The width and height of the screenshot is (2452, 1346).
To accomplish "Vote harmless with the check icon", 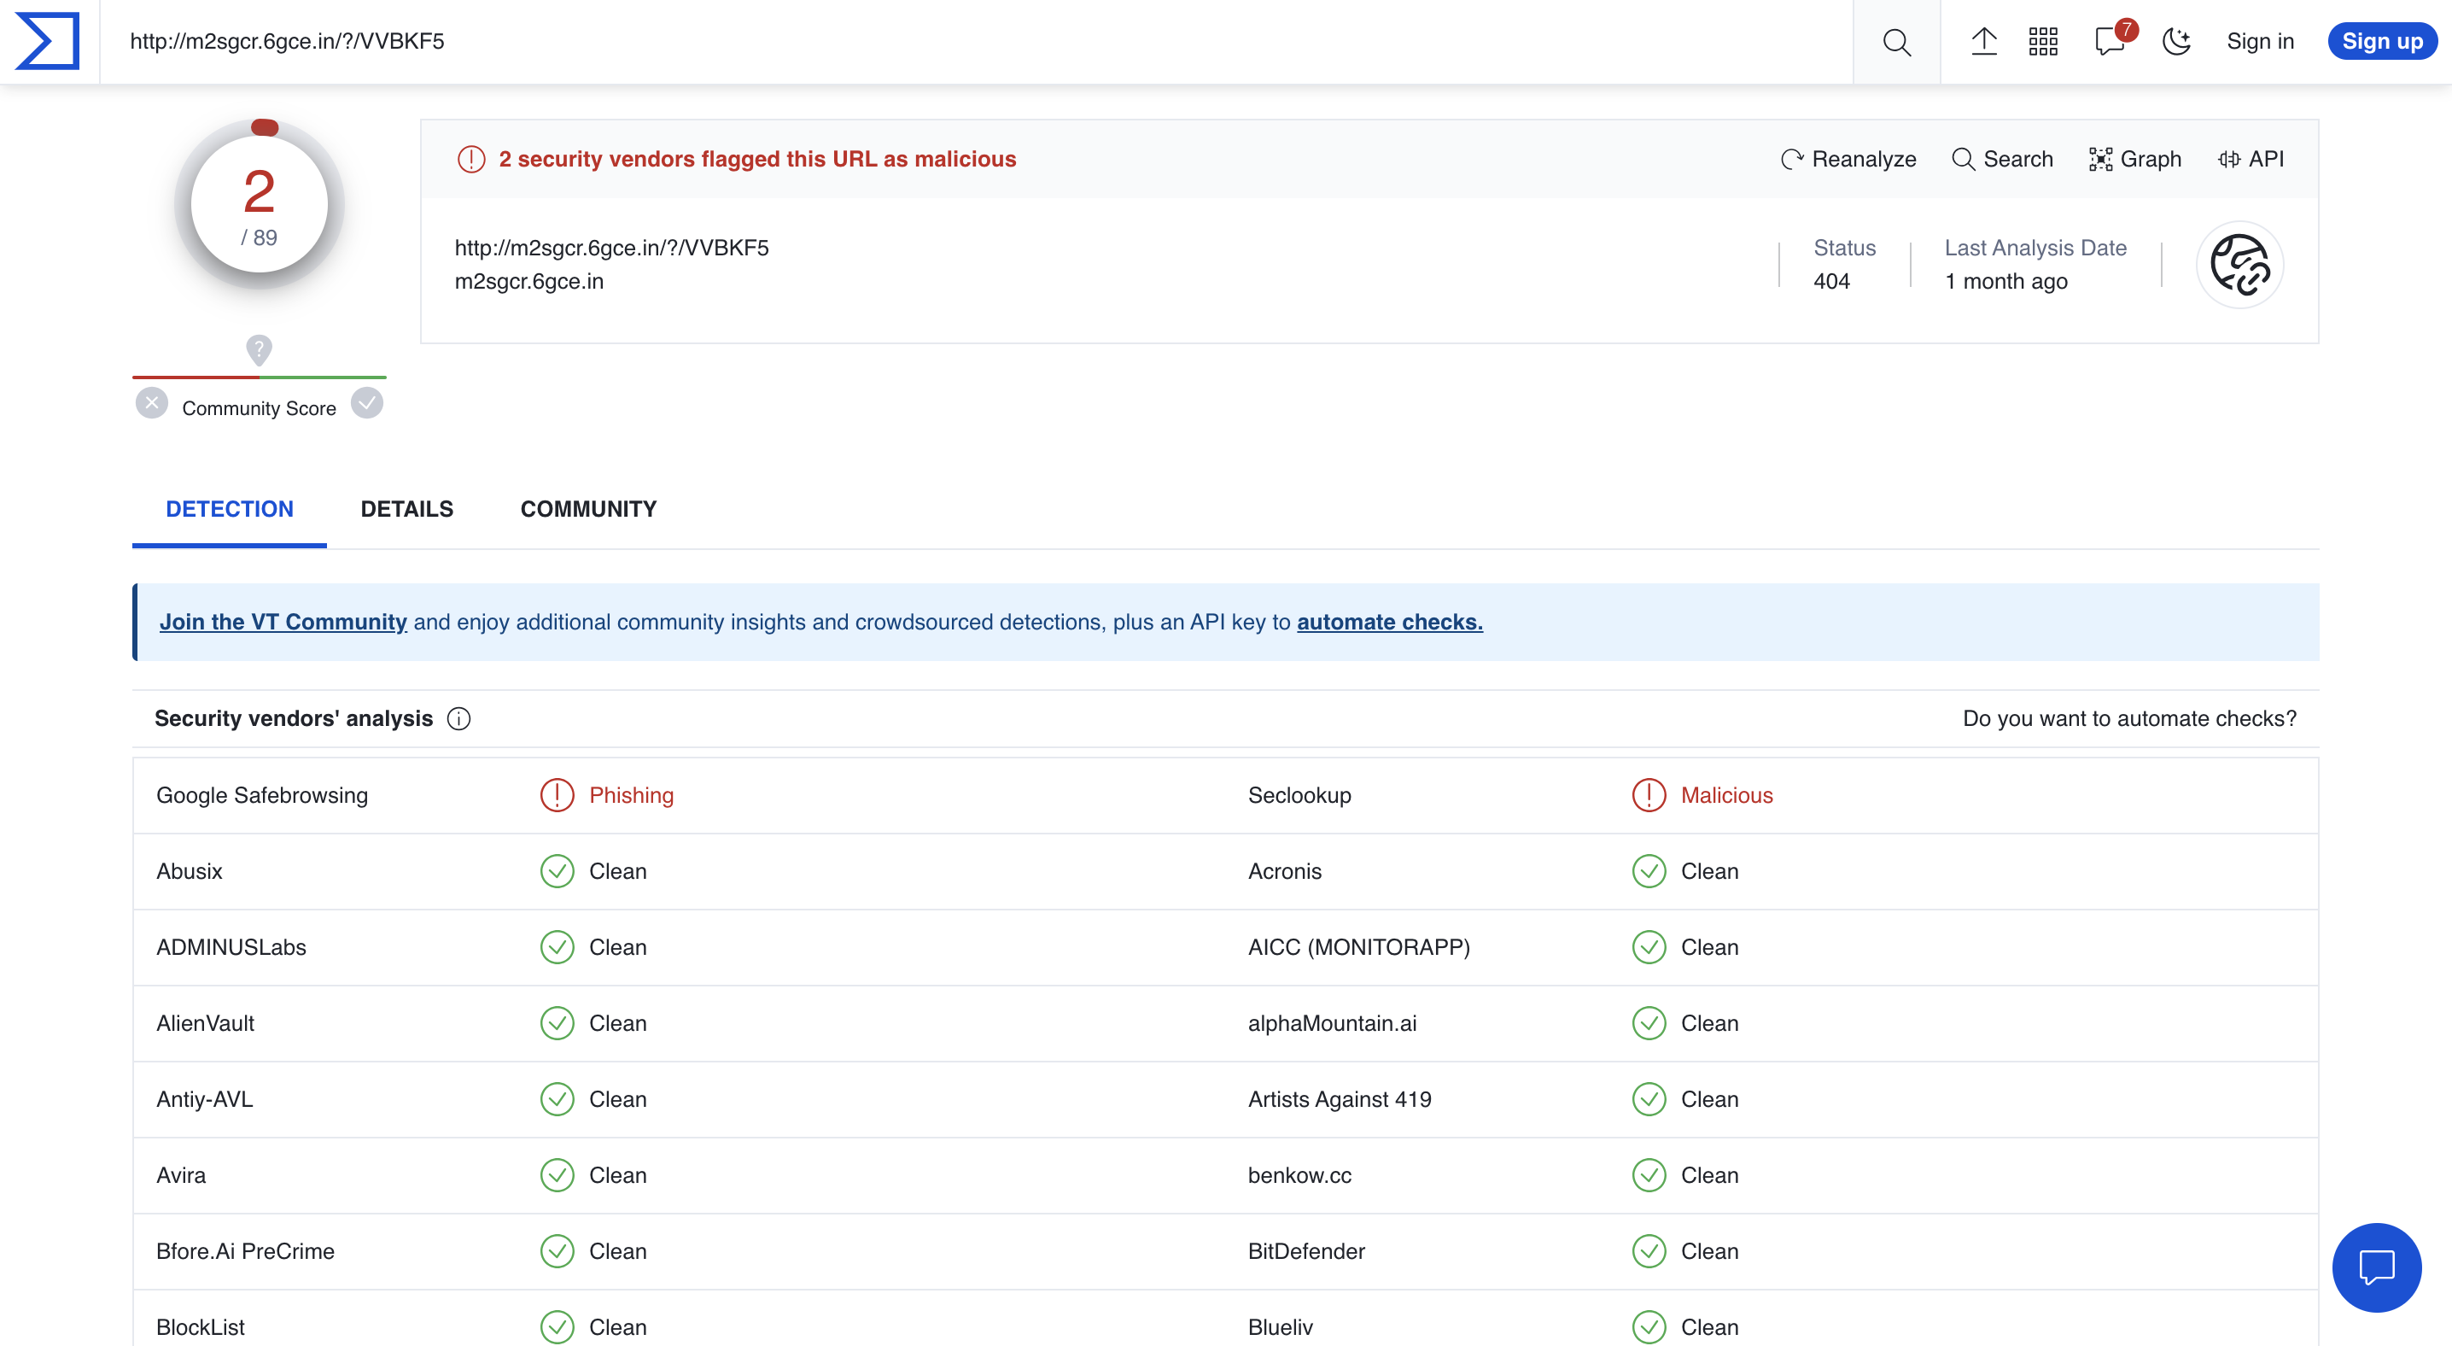I will [x=366, y=404].
